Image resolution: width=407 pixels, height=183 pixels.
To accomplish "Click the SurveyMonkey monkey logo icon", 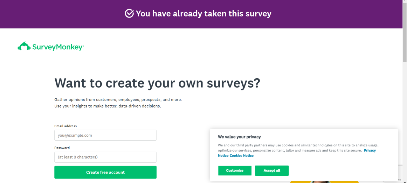I will (24, 46).
